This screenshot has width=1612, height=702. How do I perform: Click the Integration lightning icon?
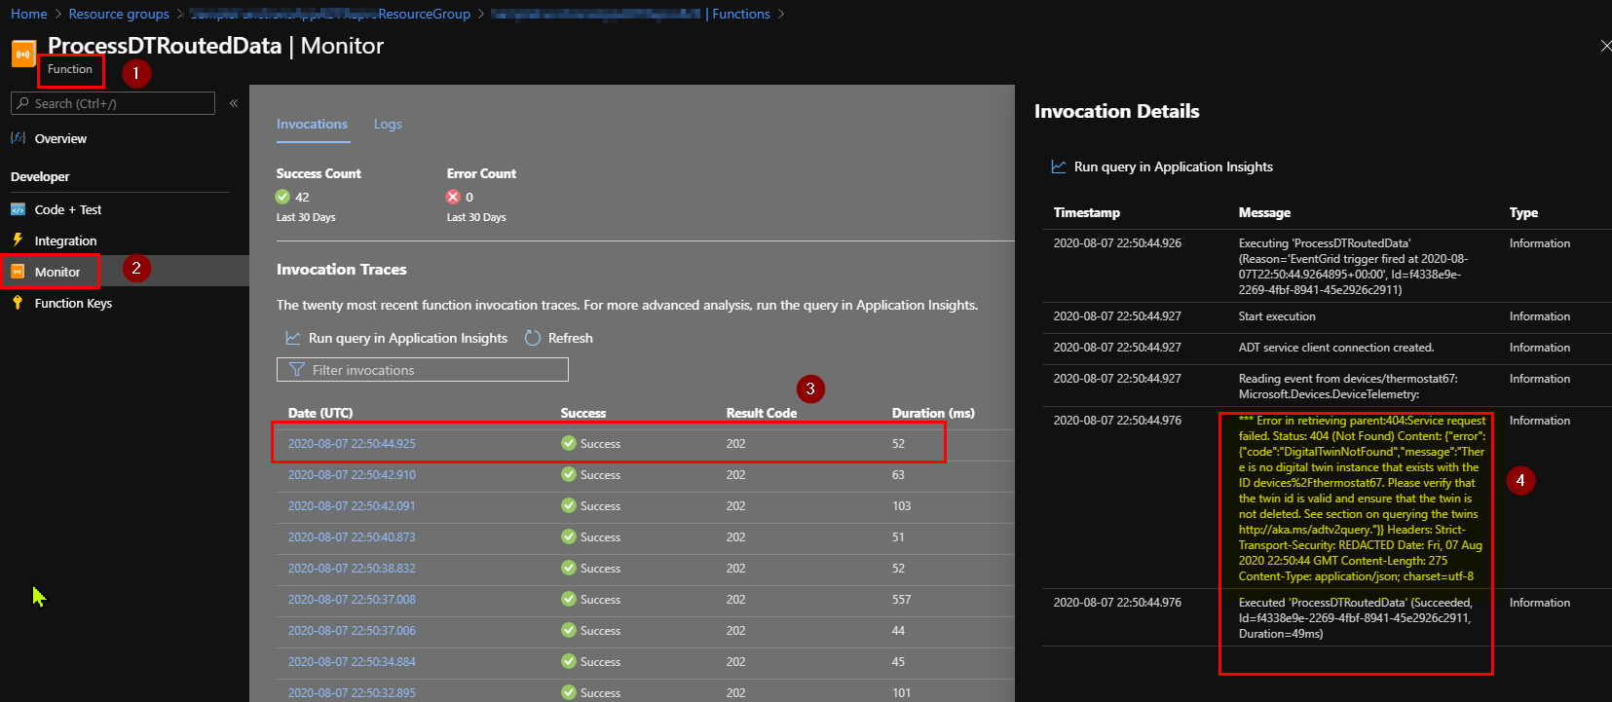18,240
